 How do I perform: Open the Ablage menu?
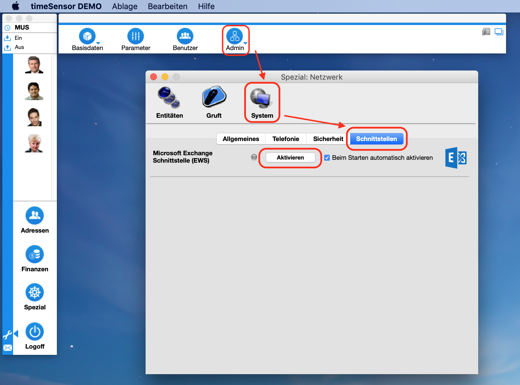coord(125,6)
